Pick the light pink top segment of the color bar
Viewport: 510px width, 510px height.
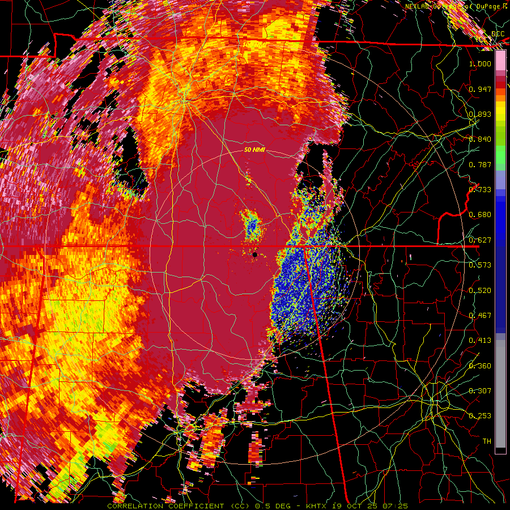(500, 61)
